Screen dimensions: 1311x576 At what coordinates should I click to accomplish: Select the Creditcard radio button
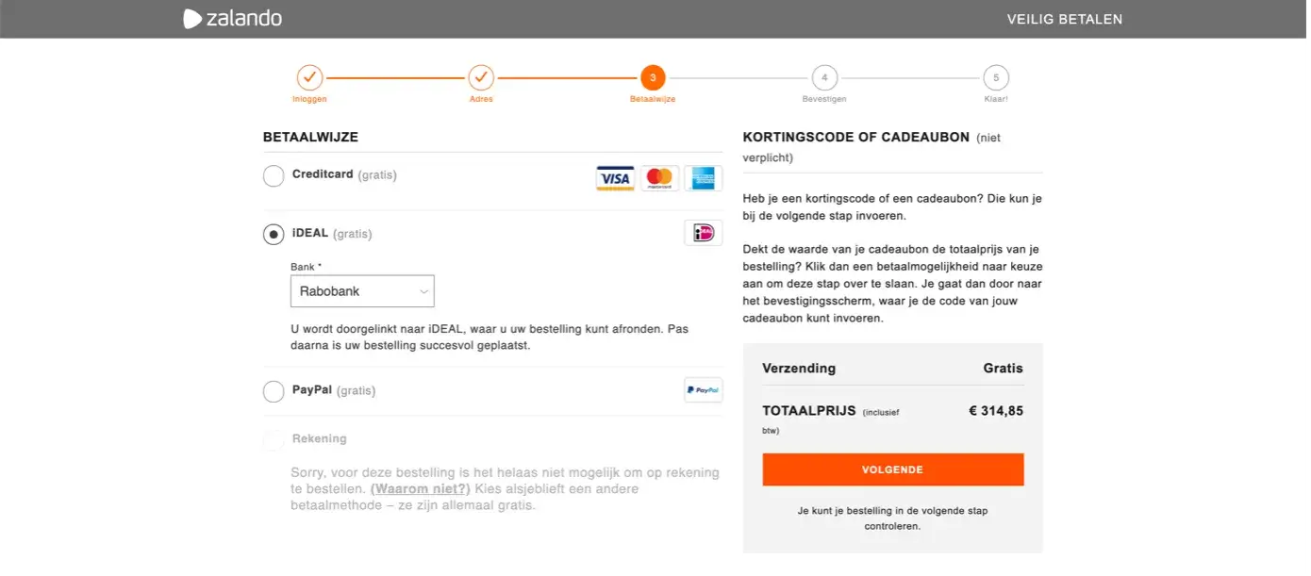tap(274, 176)
